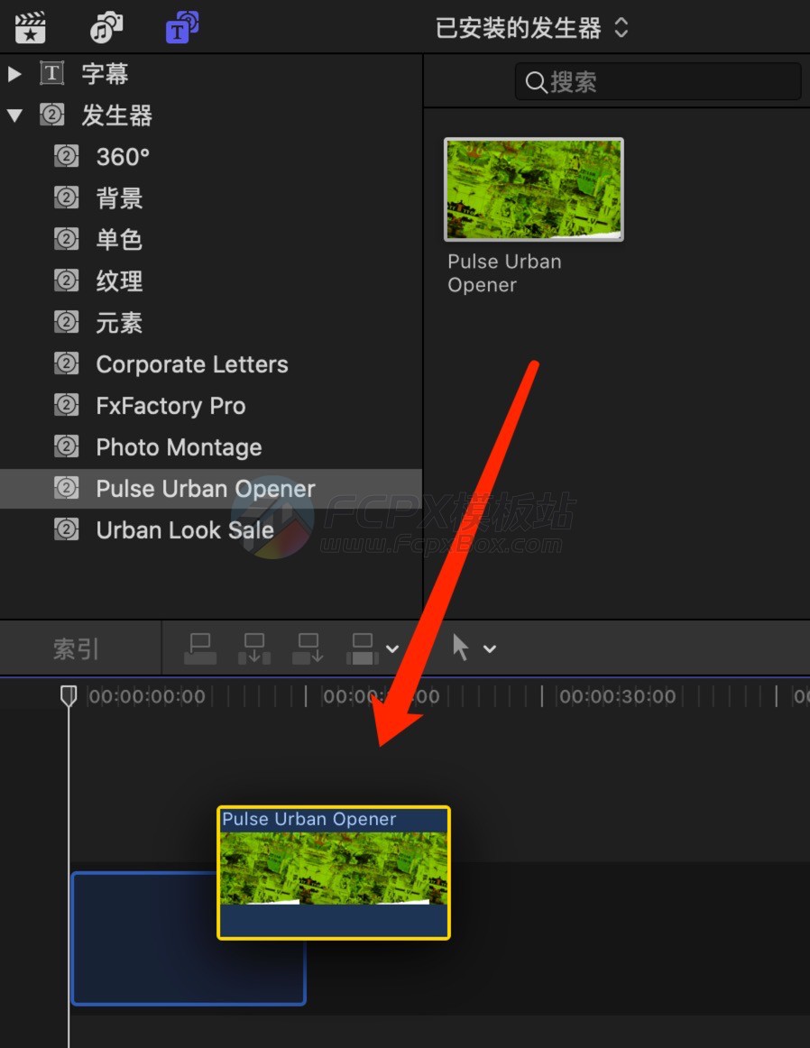Click the generator icon beside 背景
Screen dimensions: 810x1048
(66, 198)
